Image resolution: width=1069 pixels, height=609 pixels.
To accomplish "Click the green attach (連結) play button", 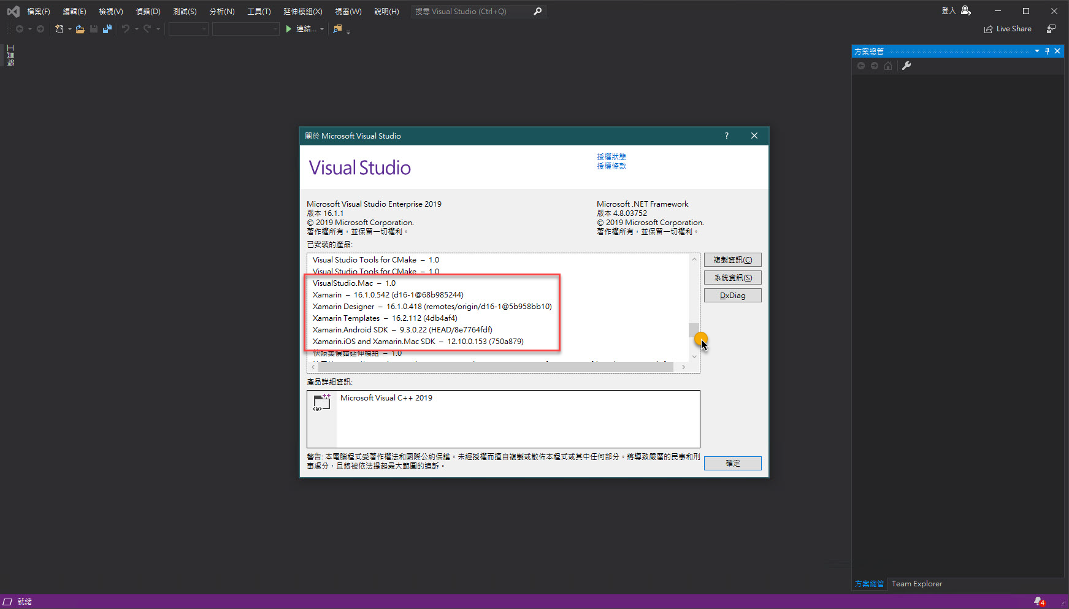I will coord(288,29).
